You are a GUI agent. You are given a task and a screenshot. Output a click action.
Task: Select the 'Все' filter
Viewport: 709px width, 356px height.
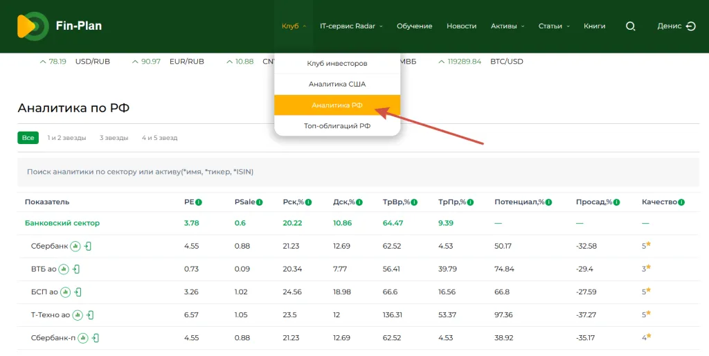click(28, 138)
